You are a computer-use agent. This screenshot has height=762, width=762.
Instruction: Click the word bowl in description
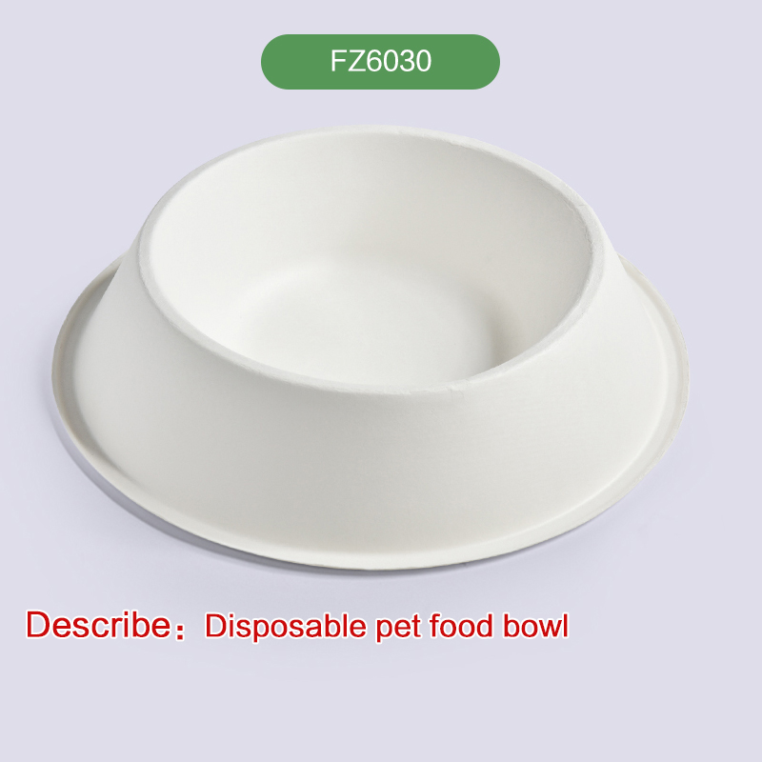[x=535, y=626]
